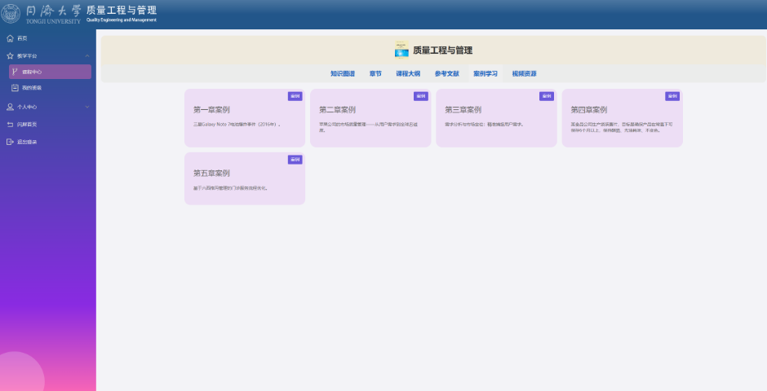Go to the 课程大纲 tab

(408, 73)
